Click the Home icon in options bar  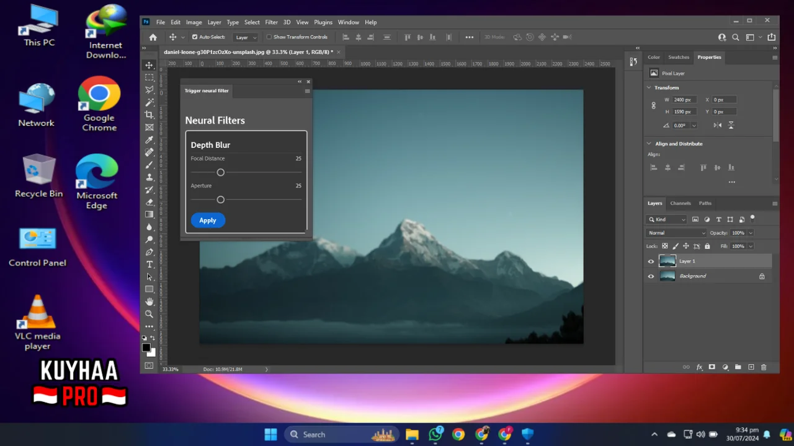153,37
